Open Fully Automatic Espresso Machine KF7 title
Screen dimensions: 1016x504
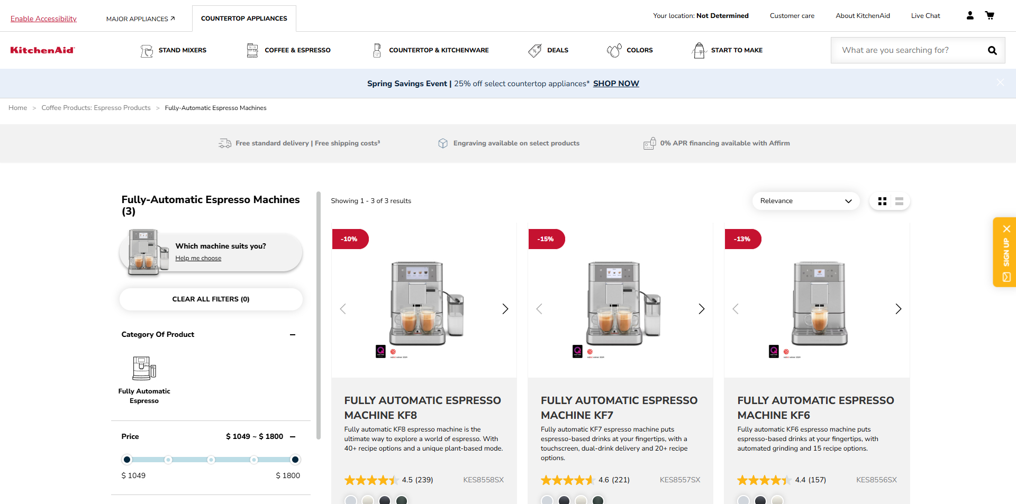coord(619,408)
